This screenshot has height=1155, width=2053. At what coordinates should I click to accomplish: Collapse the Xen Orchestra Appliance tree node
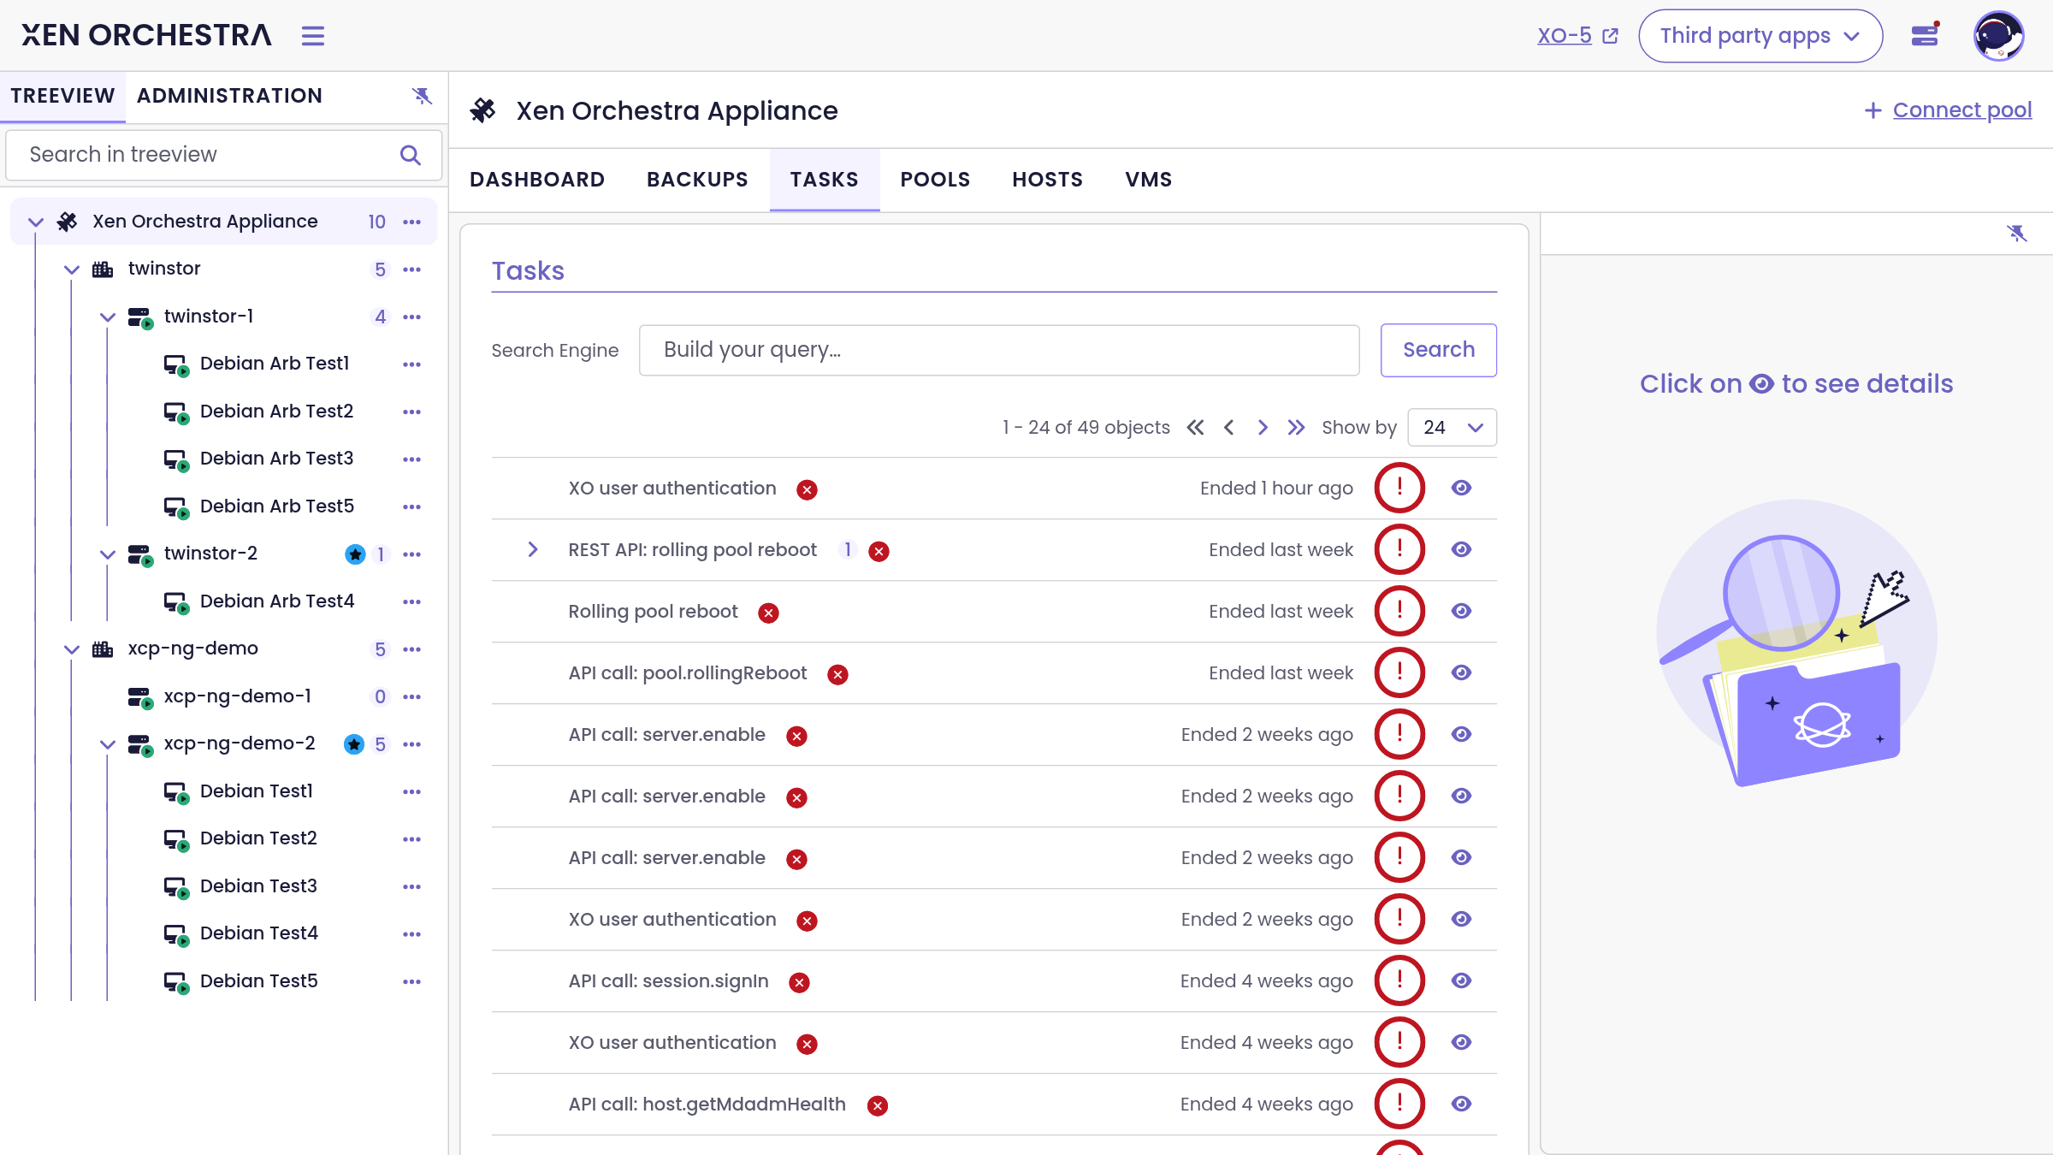coord(36,222)
